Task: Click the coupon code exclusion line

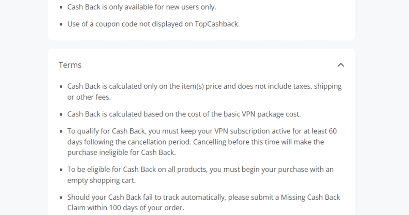Action: [153, 24]
